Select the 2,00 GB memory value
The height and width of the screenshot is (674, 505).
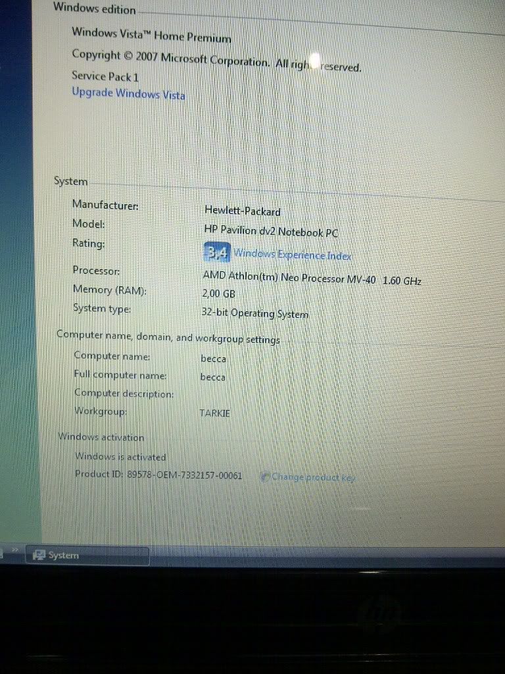point(218,294)
